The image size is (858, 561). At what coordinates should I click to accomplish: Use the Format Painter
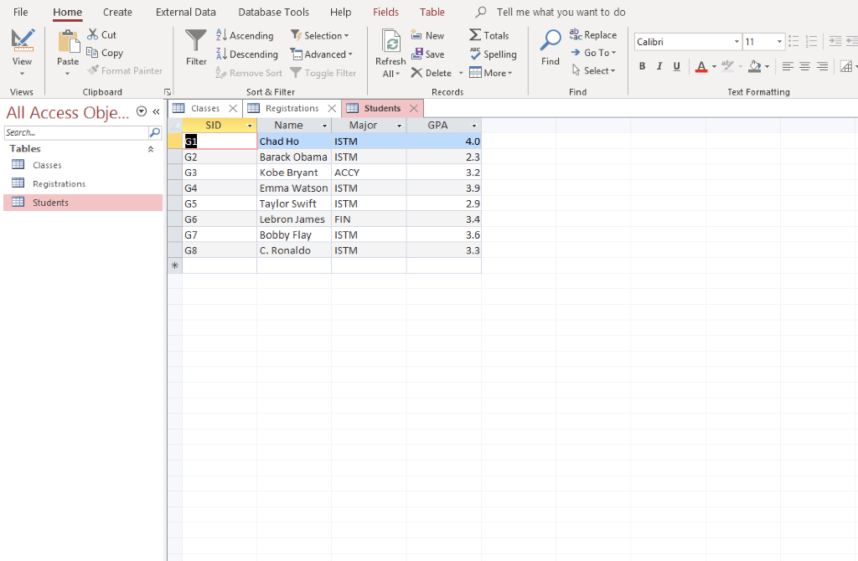126,70
